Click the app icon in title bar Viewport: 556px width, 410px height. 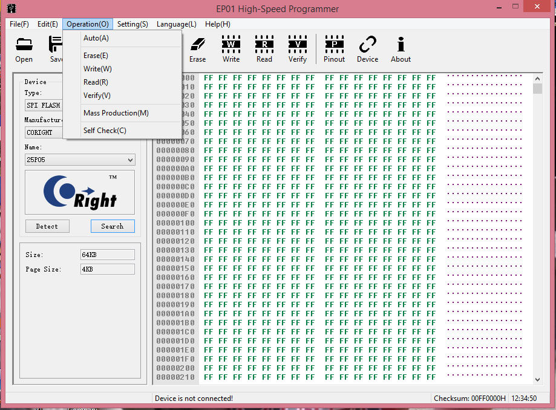(11, 8)
